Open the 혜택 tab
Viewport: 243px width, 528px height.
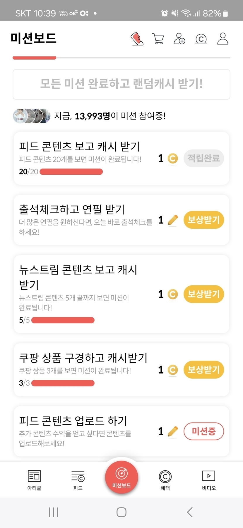pos(165,480)
